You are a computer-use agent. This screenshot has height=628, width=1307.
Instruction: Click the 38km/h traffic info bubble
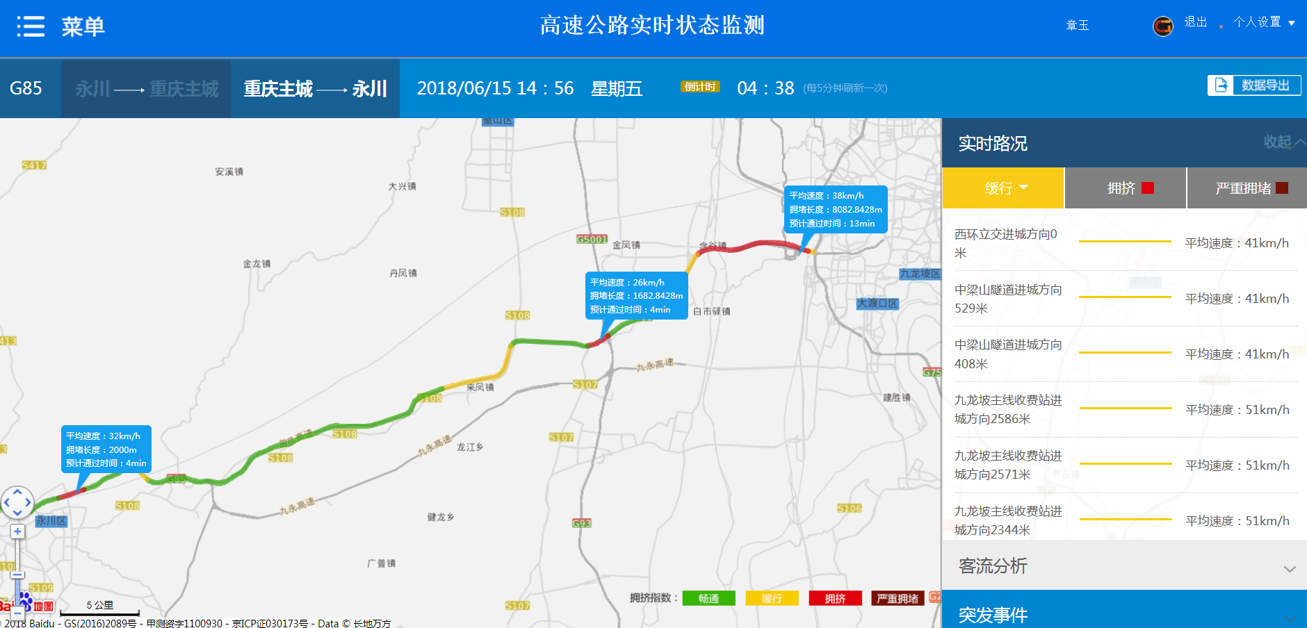pyautogui.click(x=835, y=208)
